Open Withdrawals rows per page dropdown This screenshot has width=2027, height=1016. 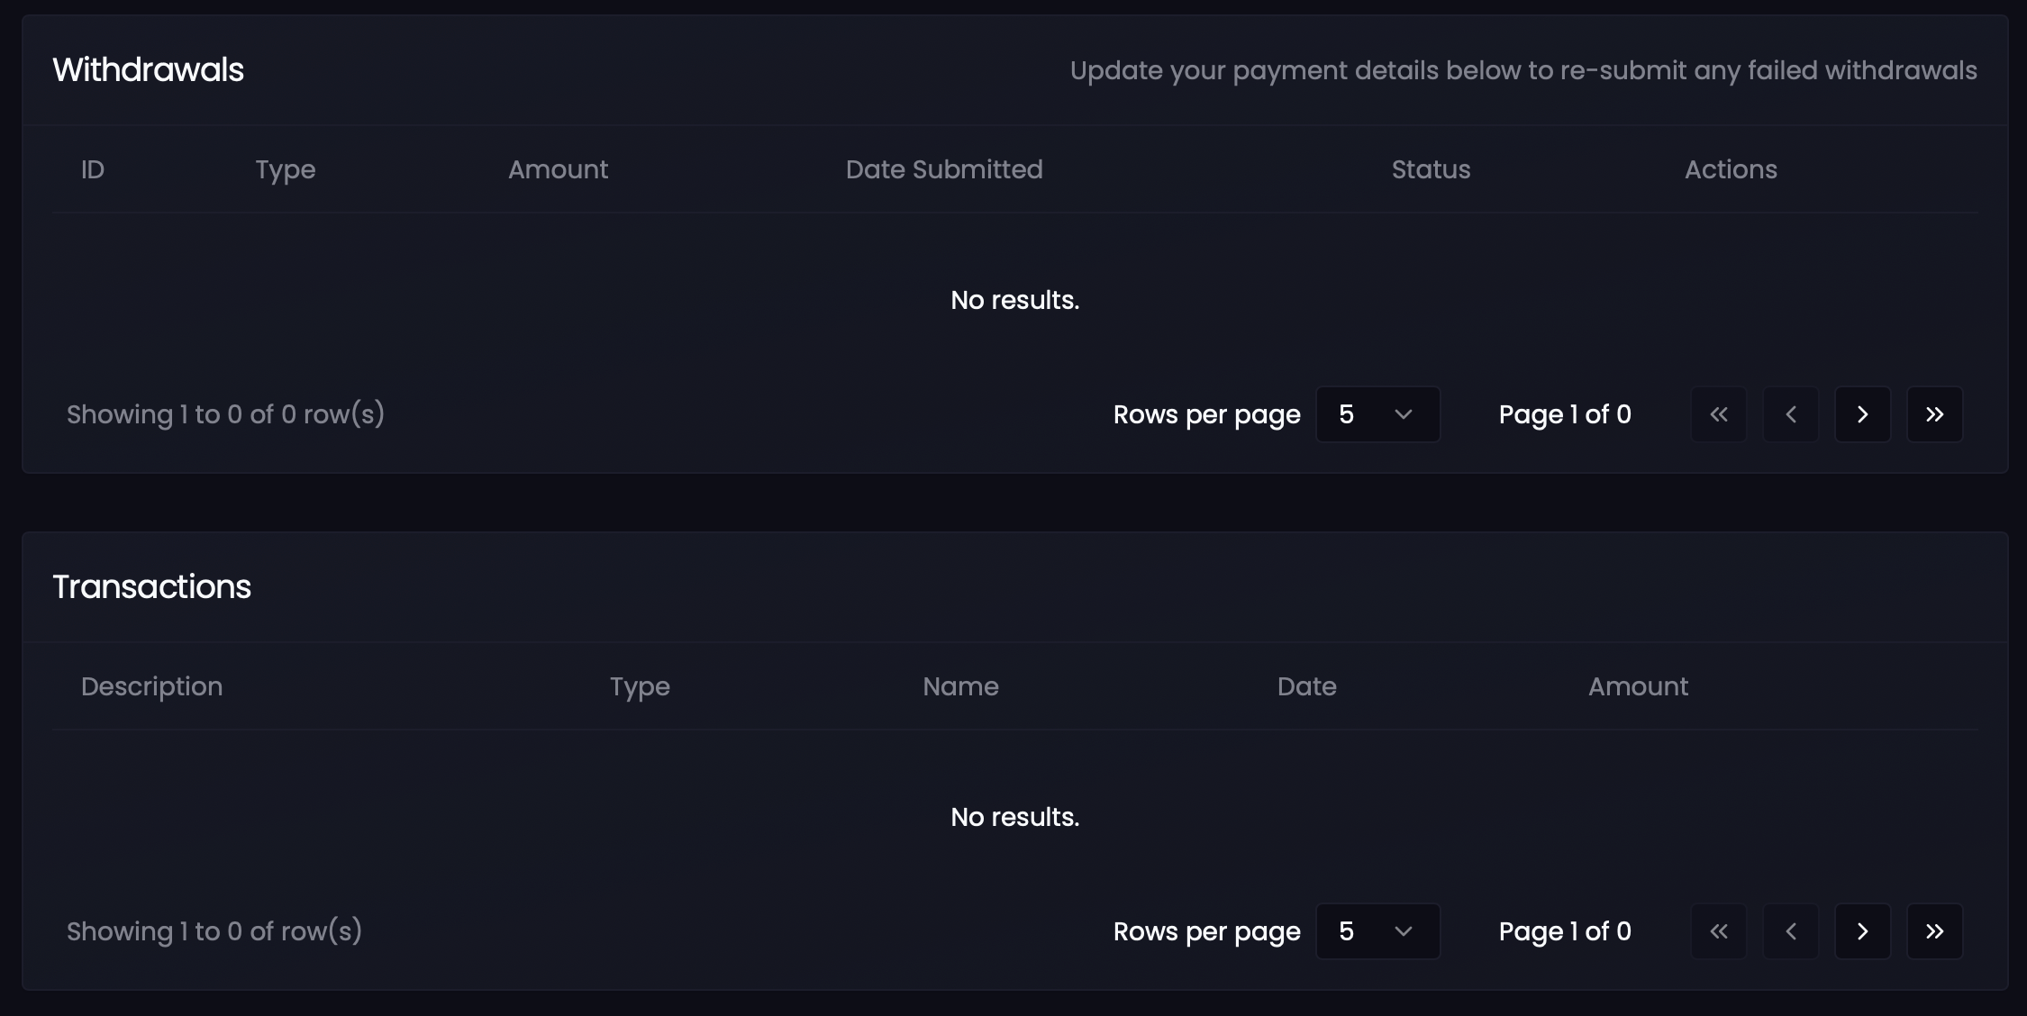pyautogui.click(x=1377, y=414)
